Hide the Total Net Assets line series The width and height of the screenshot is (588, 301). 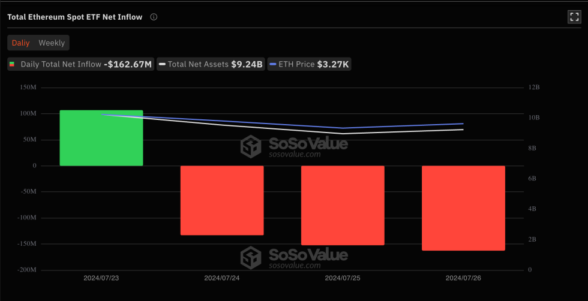pyautogui.click(x=210, y=64)
